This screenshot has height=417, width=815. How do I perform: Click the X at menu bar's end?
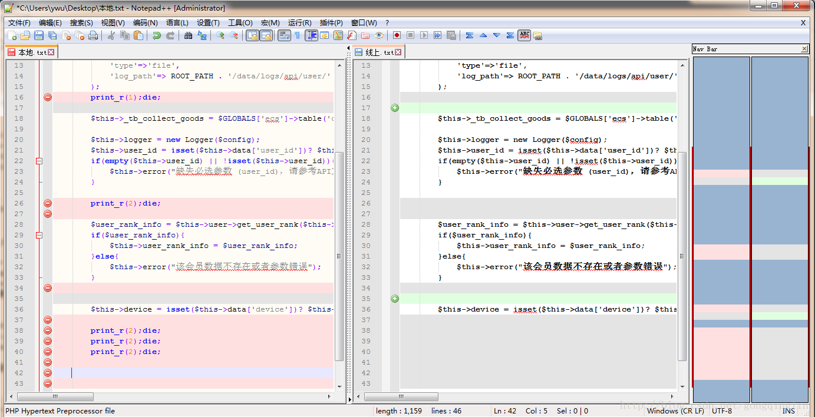(x=803, y=22)
